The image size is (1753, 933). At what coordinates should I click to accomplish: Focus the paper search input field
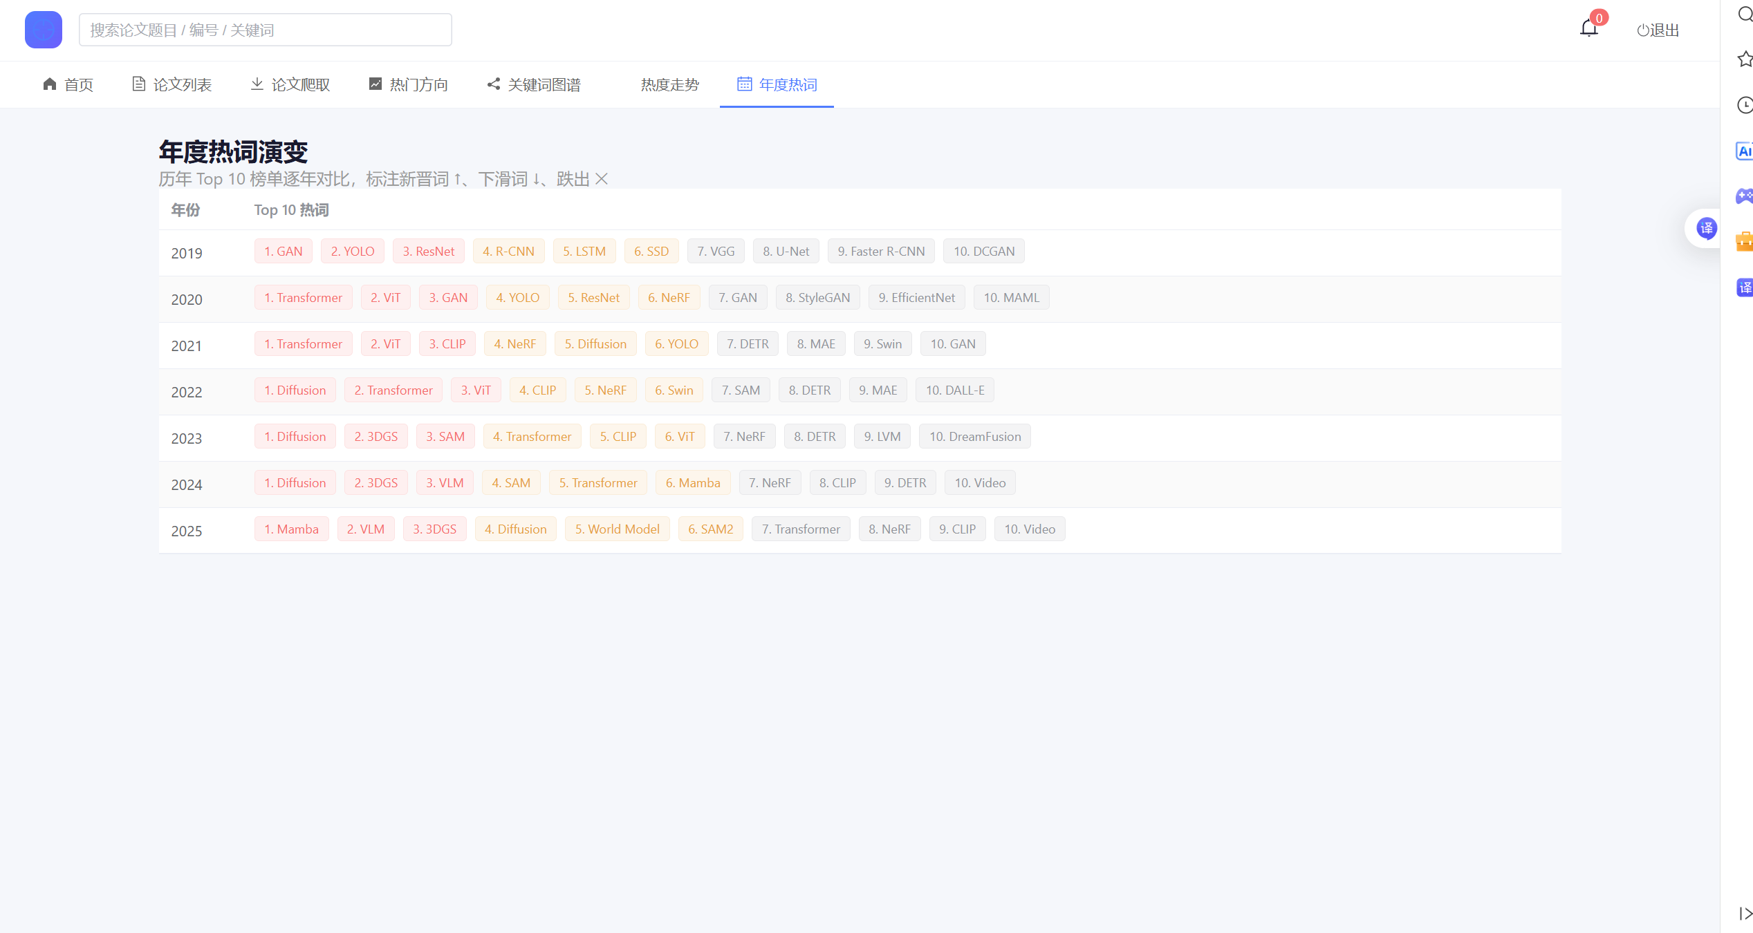click(265, 30)
